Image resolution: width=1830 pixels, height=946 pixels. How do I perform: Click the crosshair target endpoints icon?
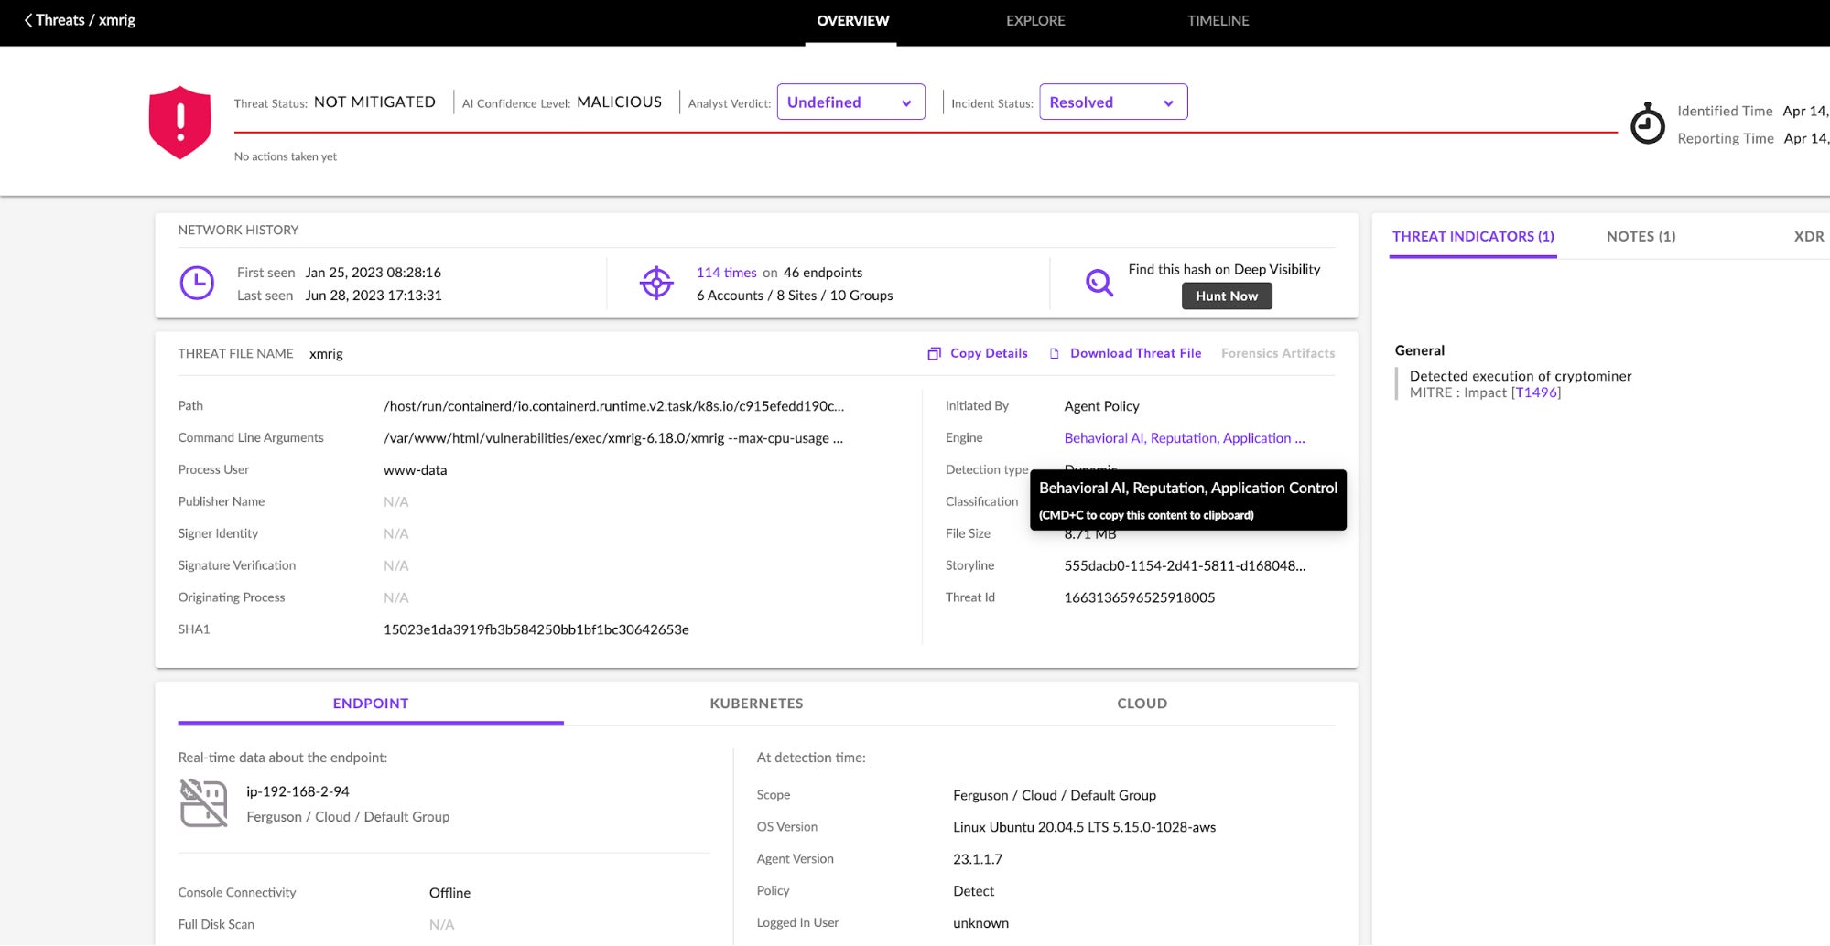pos(656,284)
